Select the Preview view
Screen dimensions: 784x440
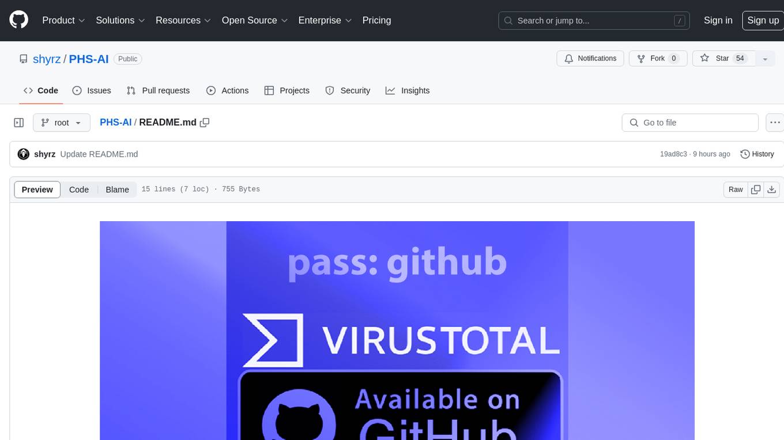tap(37, 189)
